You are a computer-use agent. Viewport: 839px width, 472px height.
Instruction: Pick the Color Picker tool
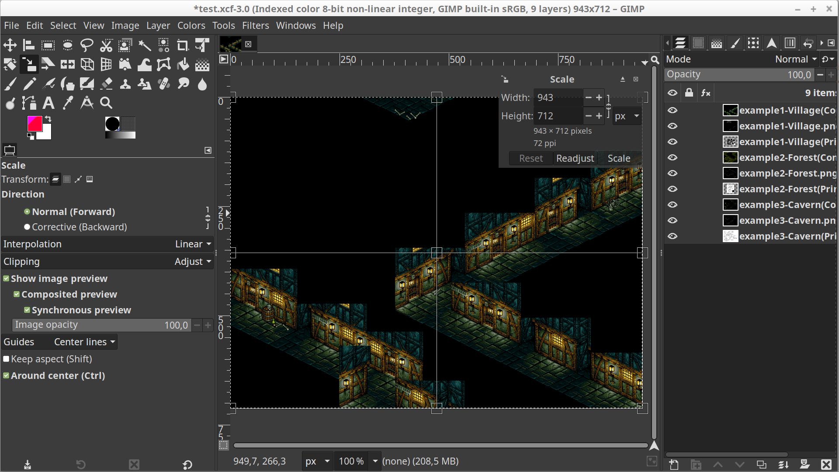pyautogui.click(x=67, y=103)
